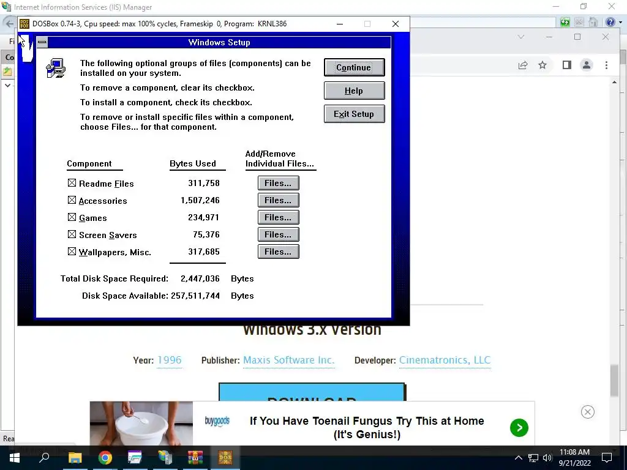Click the buygoods ad logo
The image size is (627, 470).
[217, 421]
